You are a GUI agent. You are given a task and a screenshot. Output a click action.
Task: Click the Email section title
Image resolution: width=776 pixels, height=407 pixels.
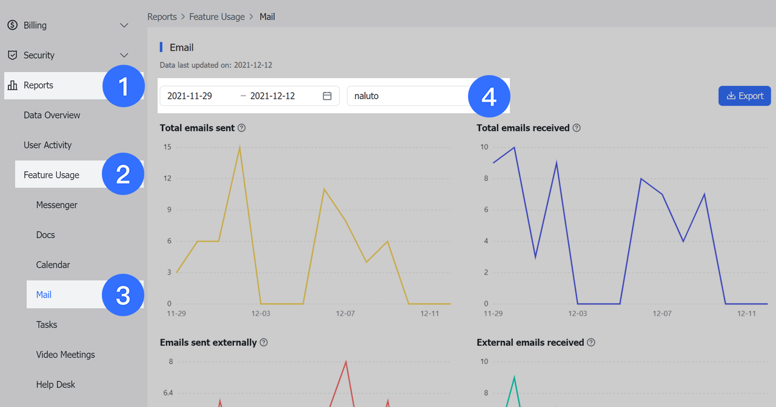pyautogui.click(x=182, y=47)
